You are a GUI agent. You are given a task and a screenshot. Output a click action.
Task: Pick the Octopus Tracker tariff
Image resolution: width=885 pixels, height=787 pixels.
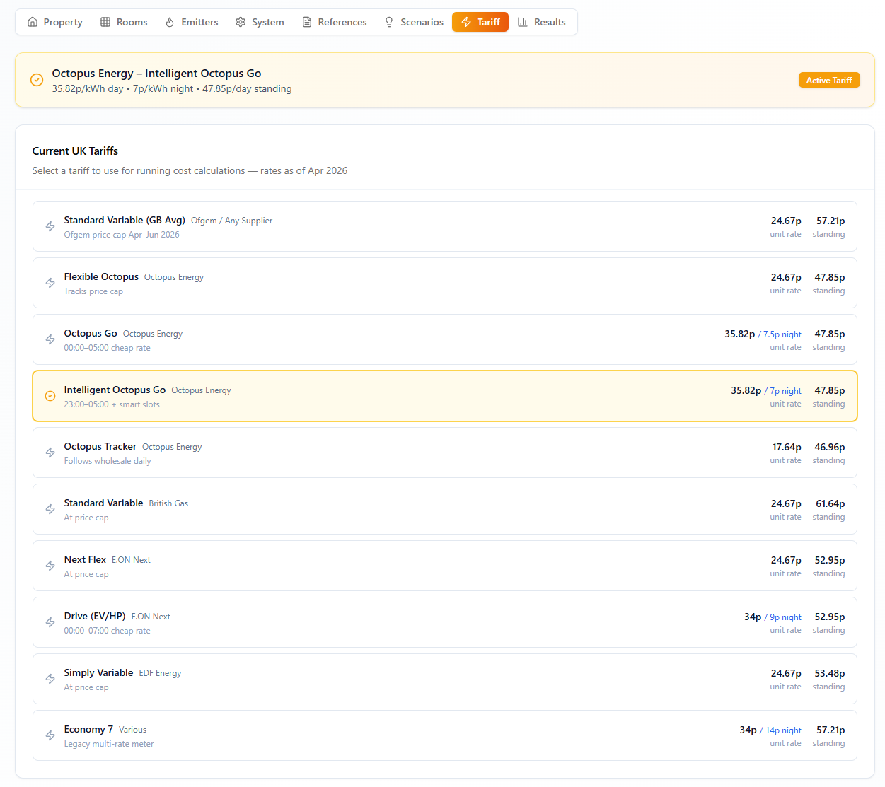coord(445,453)
